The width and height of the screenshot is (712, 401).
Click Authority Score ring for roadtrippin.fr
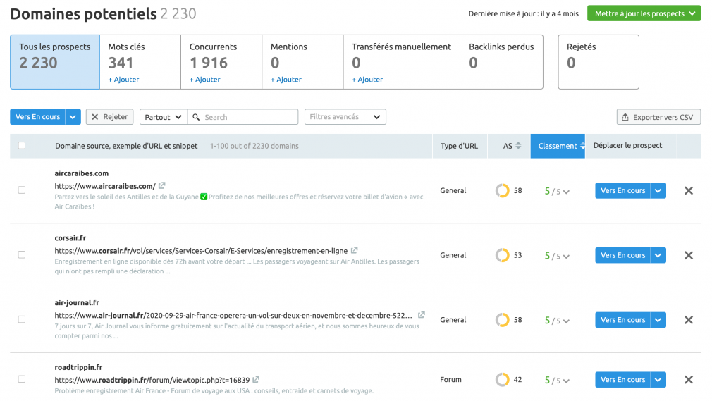tap(502, 380)
